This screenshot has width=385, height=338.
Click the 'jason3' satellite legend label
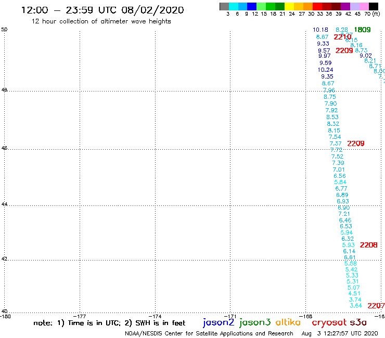(255, 322)
